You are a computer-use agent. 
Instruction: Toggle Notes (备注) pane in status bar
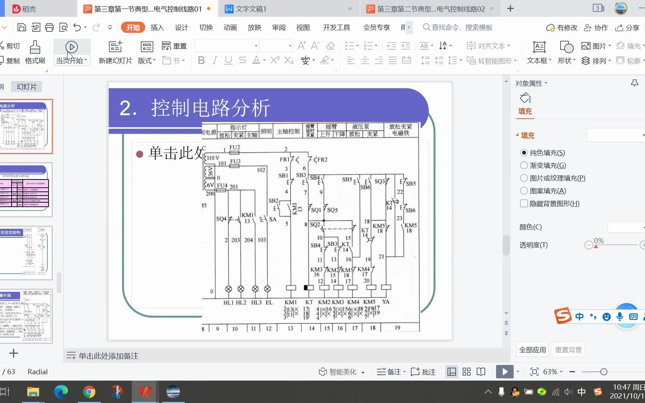tap(391, 372)
